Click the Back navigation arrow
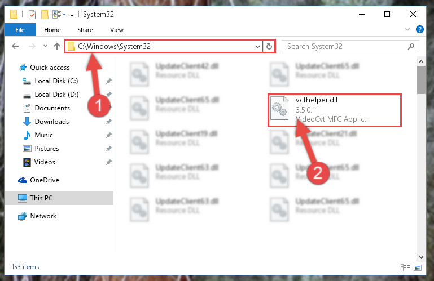The width and height of the screenshot is (434, 281). coord(15,46)
